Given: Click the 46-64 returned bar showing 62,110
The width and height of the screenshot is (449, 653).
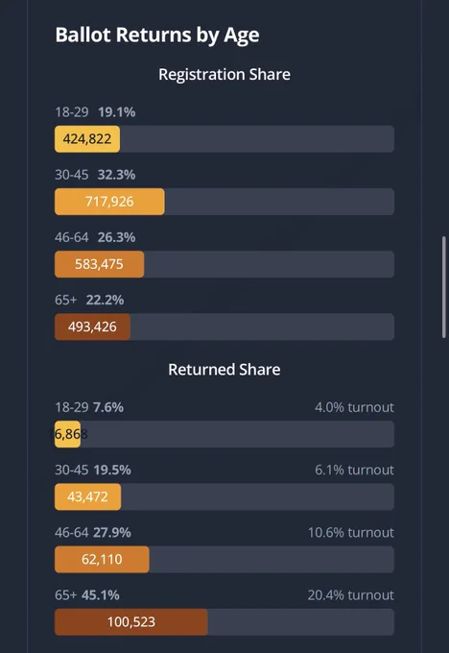Looking at the screenshot, I should pos(102,559).
